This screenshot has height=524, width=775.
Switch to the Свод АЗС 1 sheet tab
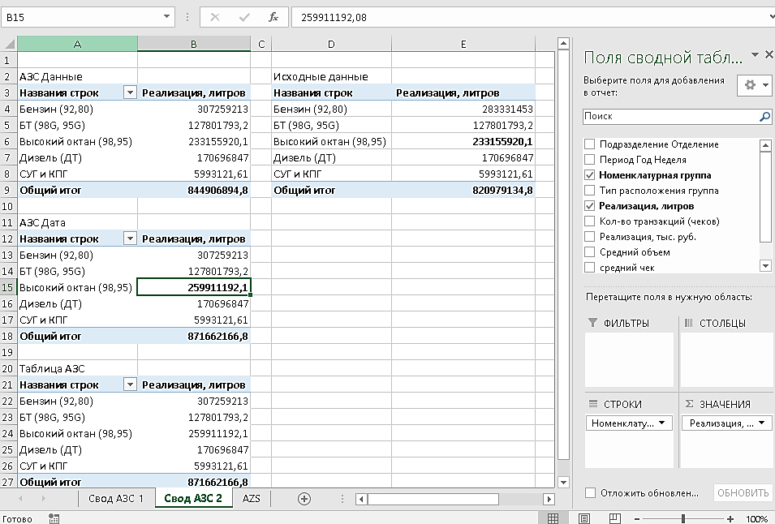[116, 499]
